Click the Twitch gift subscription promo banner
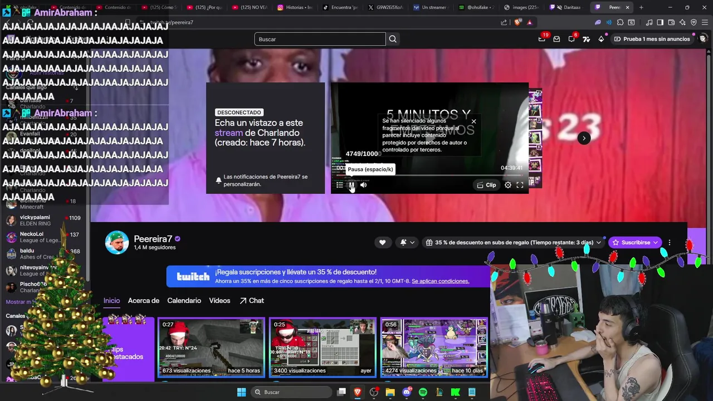713x401 pixels. point(329,276)
